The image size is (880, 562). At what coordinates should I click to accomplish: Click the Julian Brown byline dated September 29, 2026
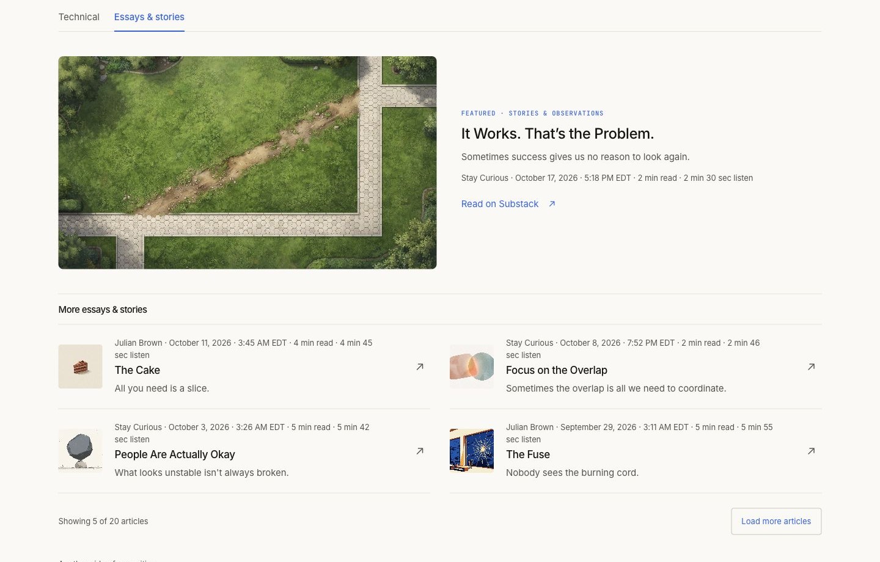(639, 433)
